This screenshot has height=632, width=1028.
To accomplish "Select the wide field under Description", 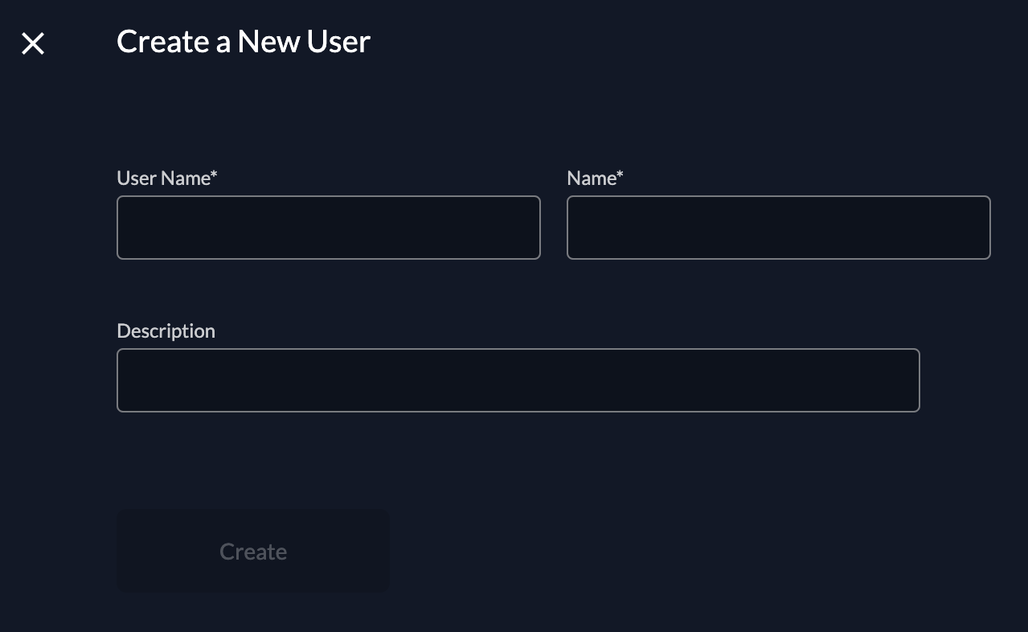I will [518, 380].
